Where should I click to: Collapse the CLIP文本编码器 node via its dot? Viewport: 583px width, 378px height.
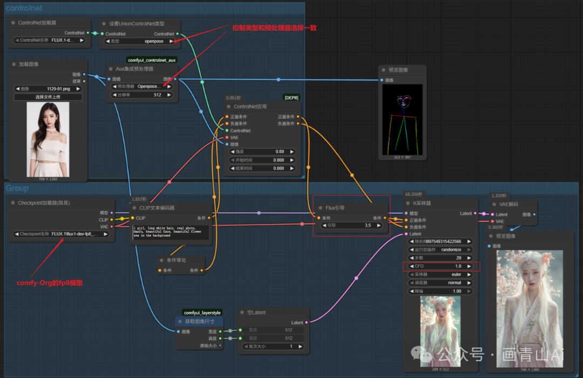[134, 208]
